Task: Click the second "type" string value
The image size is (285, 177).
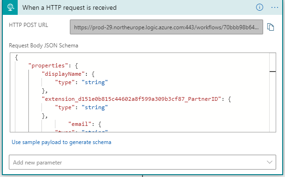Action: coord(95,107)
